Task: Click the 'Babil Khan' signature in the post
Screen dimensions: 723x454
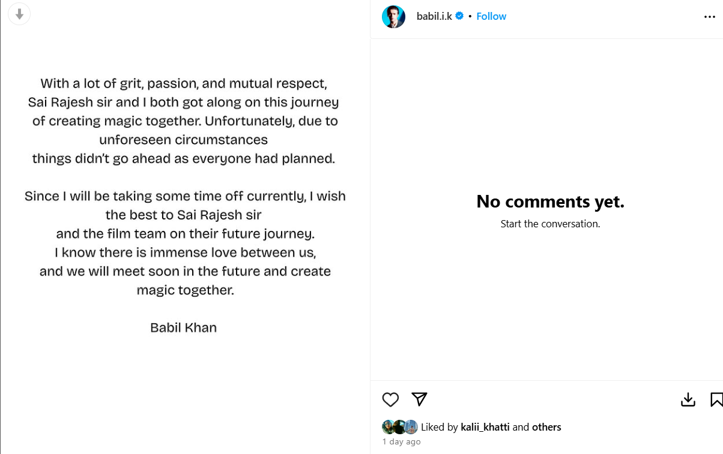Action: [x=183, y=327]
